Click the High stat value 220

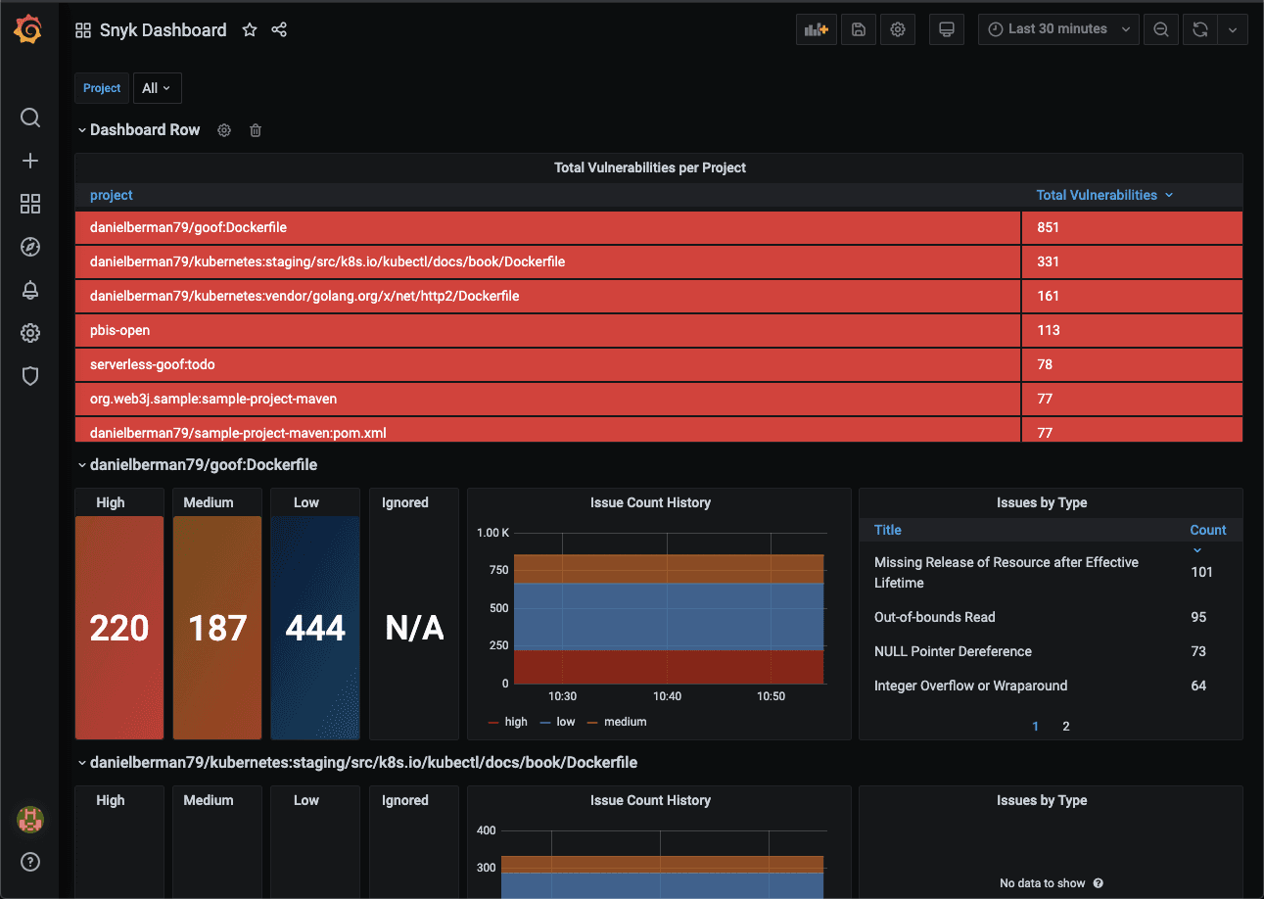[119, 628]
